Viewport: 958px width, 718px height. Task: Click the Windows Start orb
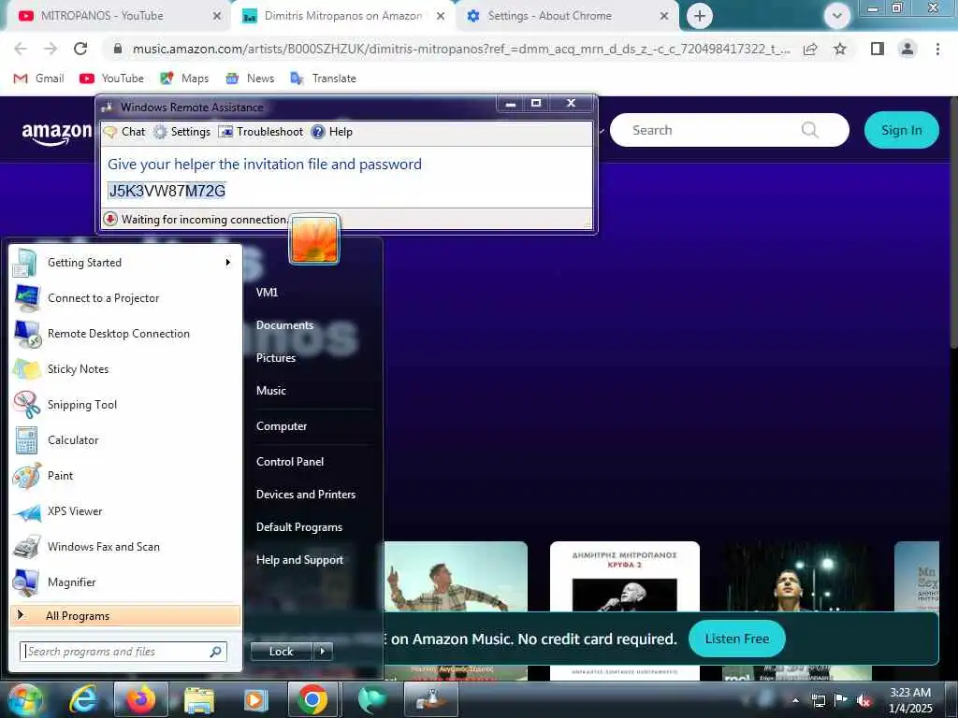(24, 699)
